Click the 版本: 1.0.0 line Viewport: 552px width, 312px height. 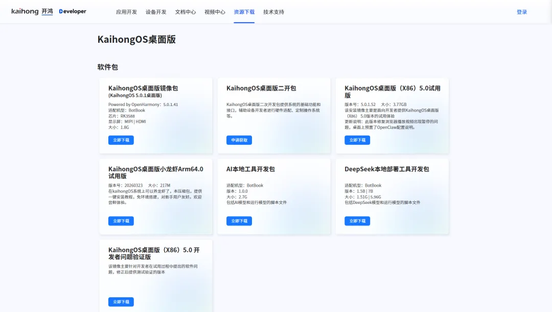coord(237,191)
